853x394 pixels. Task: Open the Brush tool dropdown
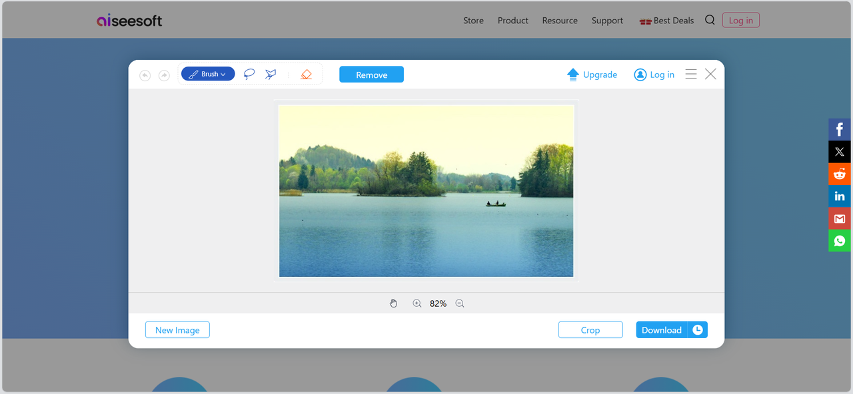(x=208, y=74)
